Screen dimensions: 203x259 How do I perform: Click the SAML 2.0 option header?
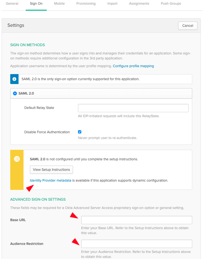click(x=101, y=93)
